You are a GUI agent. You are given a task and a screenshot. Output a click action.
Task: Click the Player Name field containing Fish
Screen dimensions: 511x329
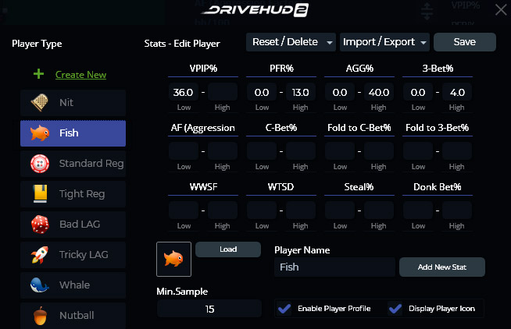coord(334,267)
